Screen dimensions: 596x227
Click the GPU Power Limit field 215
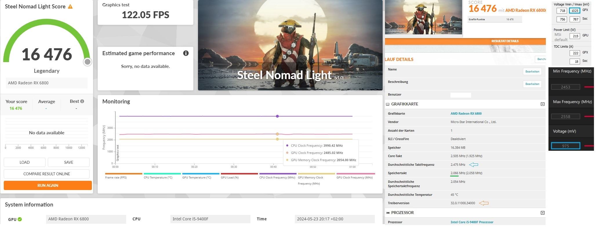click(575, 36)
